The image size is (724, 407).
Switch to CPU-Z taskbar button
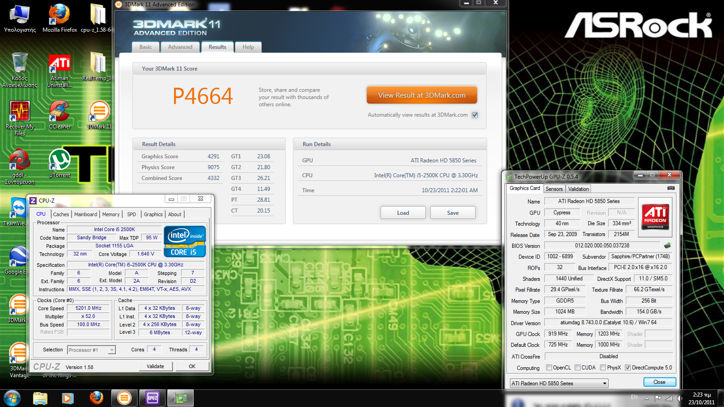pos(152,398)
